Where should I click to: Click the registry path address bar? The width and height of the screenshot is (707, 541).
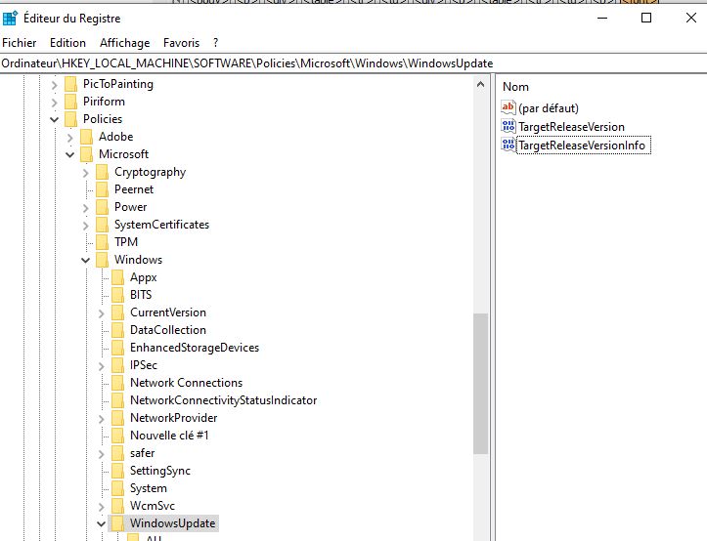coord(354,63)
